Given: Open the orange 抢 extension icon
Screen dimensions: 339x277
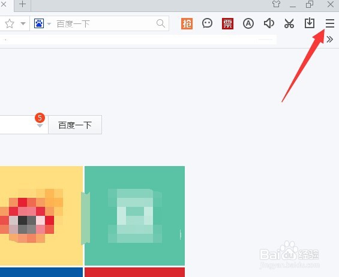Looking at the screenshot, I should coord(187,23).
